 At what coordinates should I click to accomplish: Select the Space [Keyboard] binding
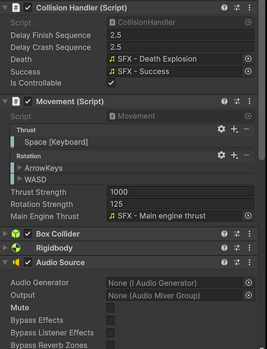coord(132,142)
